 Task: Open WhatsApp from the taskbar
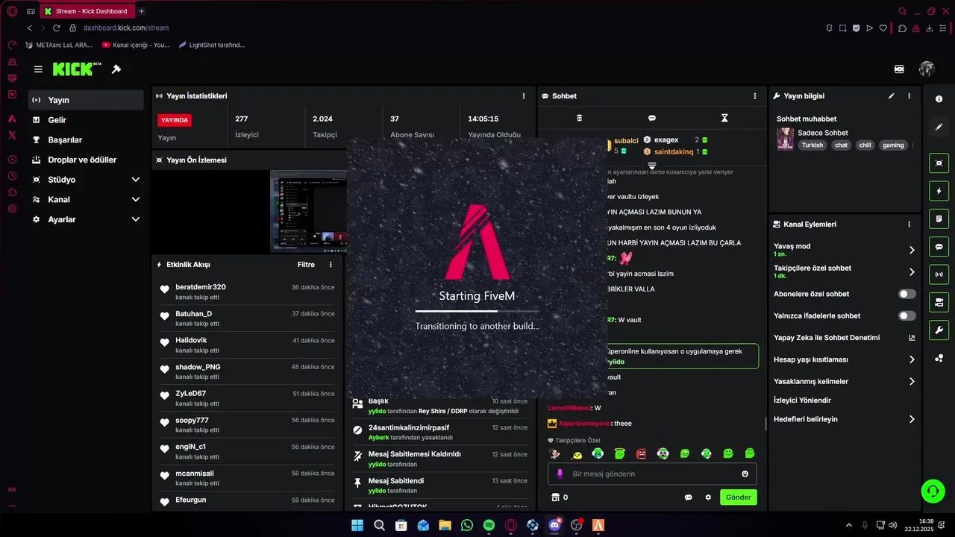[467, 525]
